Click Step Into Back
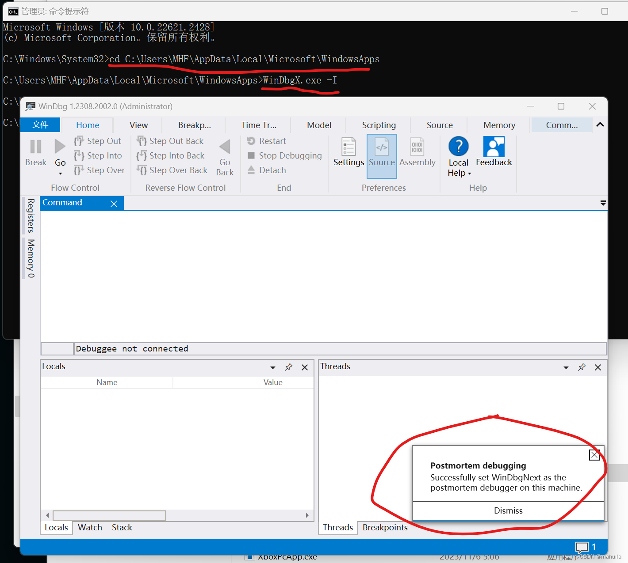The width and height of the screenshot is (628, 563). click(x=170, y=155)
